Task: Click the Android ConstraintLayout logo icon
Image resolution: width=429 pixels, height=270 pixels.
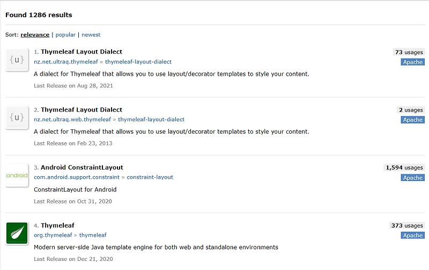Action: (x=17, y=176)
